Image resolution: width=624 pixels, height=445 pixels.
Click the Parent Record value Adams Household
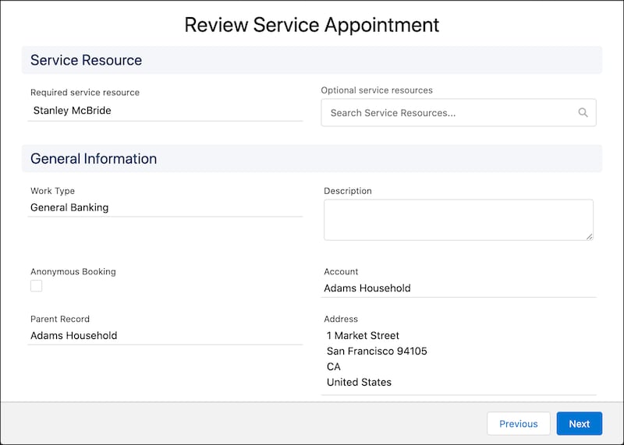pyautogui.click(x=73, y=336)
